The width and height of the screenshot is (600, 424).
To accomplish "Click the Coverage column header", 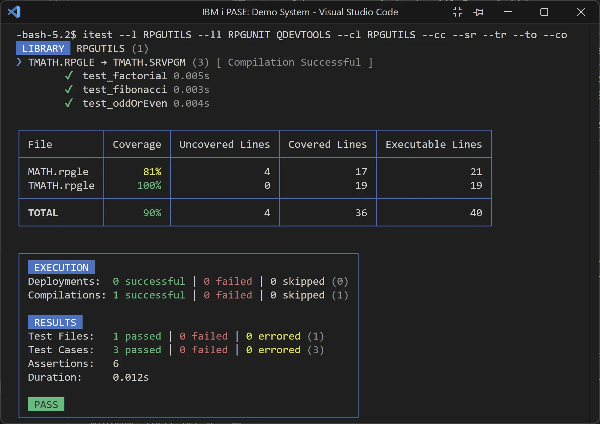I will click(x=137, y=144).
